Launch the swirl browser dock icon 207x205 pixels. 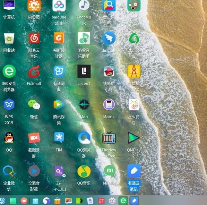click(46, 201)
